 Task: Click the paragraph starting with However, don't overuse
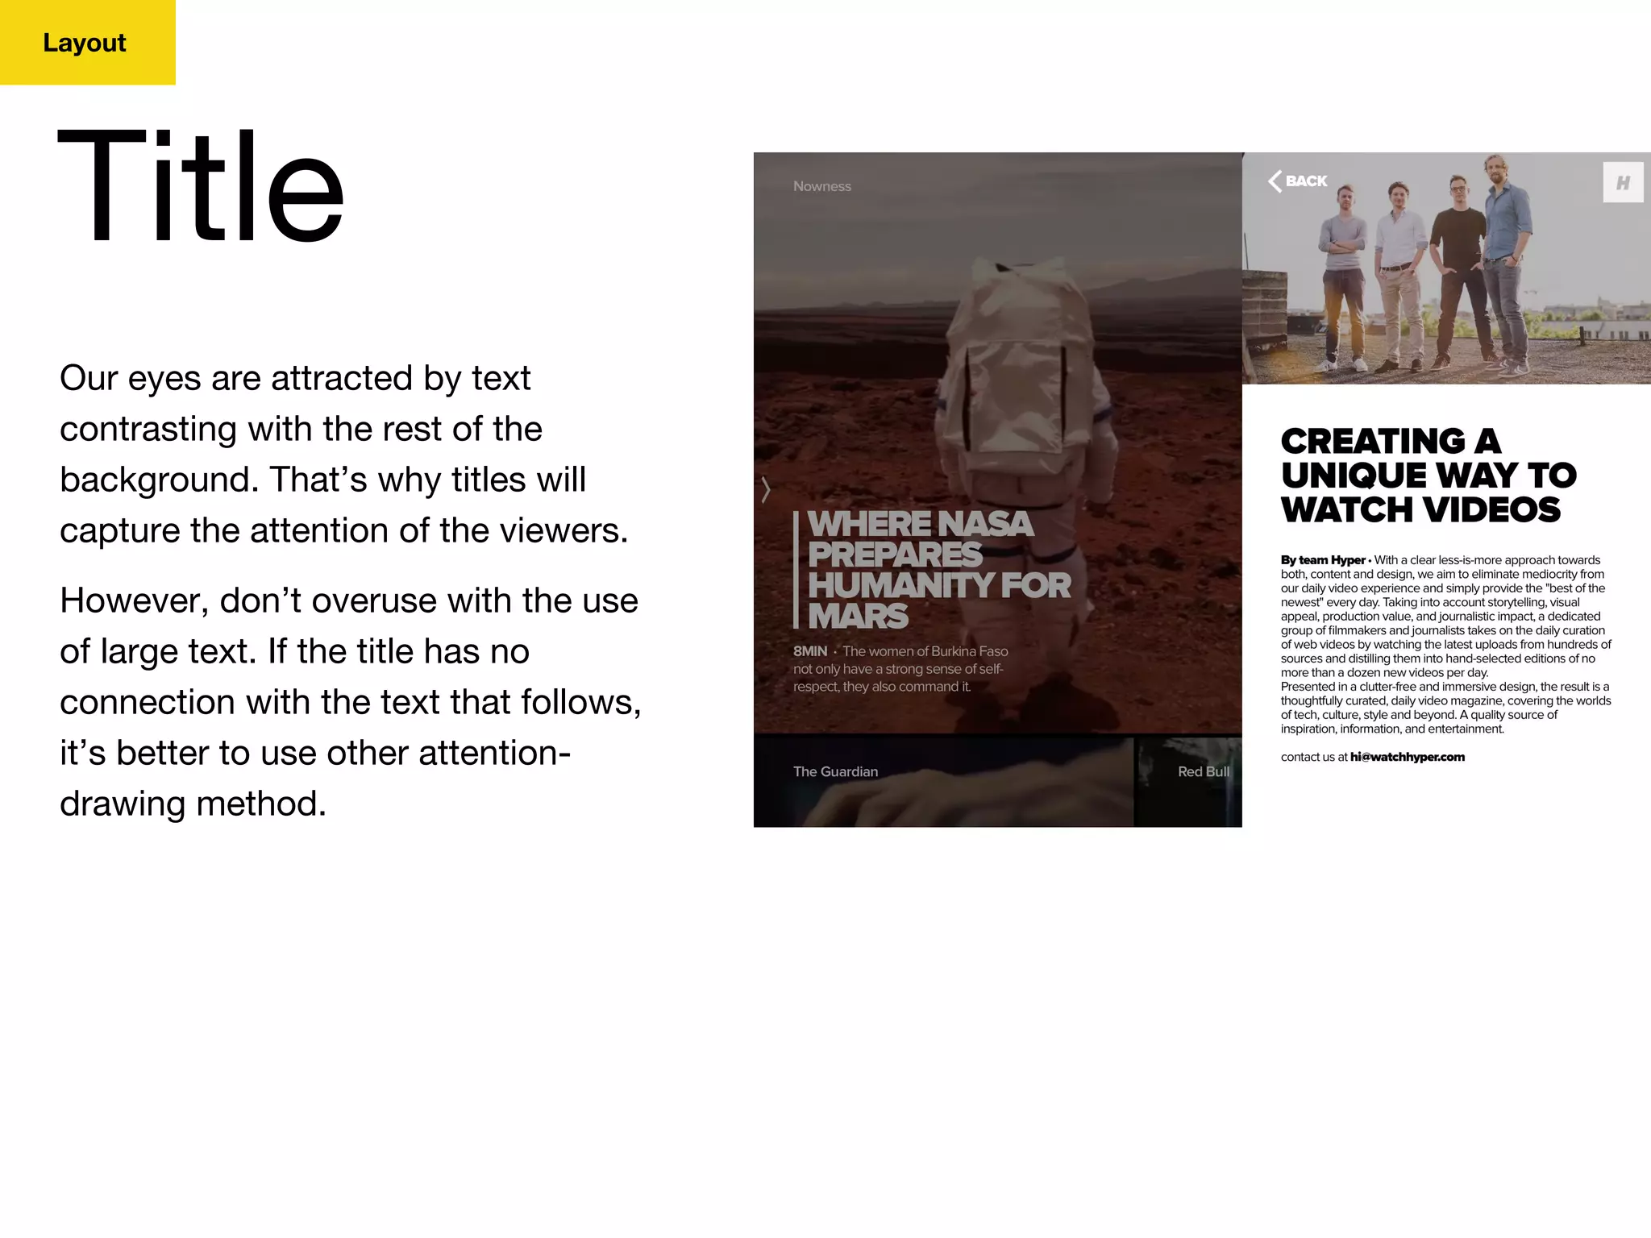tap(350, 701)
